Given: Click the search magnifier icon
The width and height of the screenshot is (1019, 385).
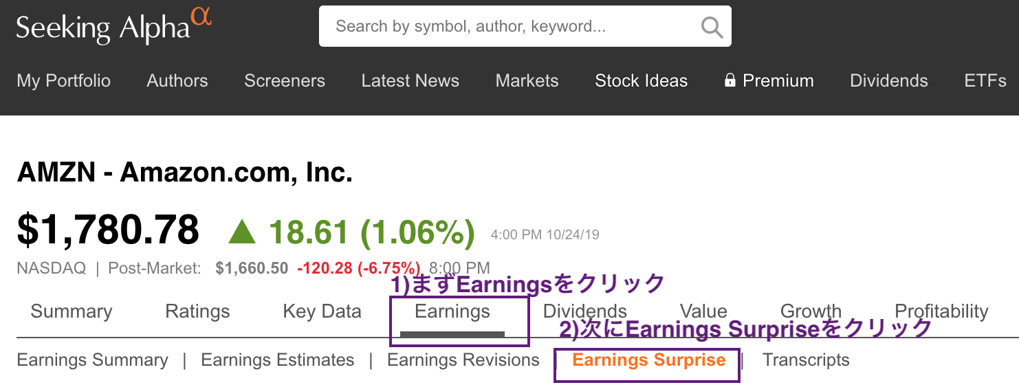Looking at the screenshot, I should tap(712, 27).
